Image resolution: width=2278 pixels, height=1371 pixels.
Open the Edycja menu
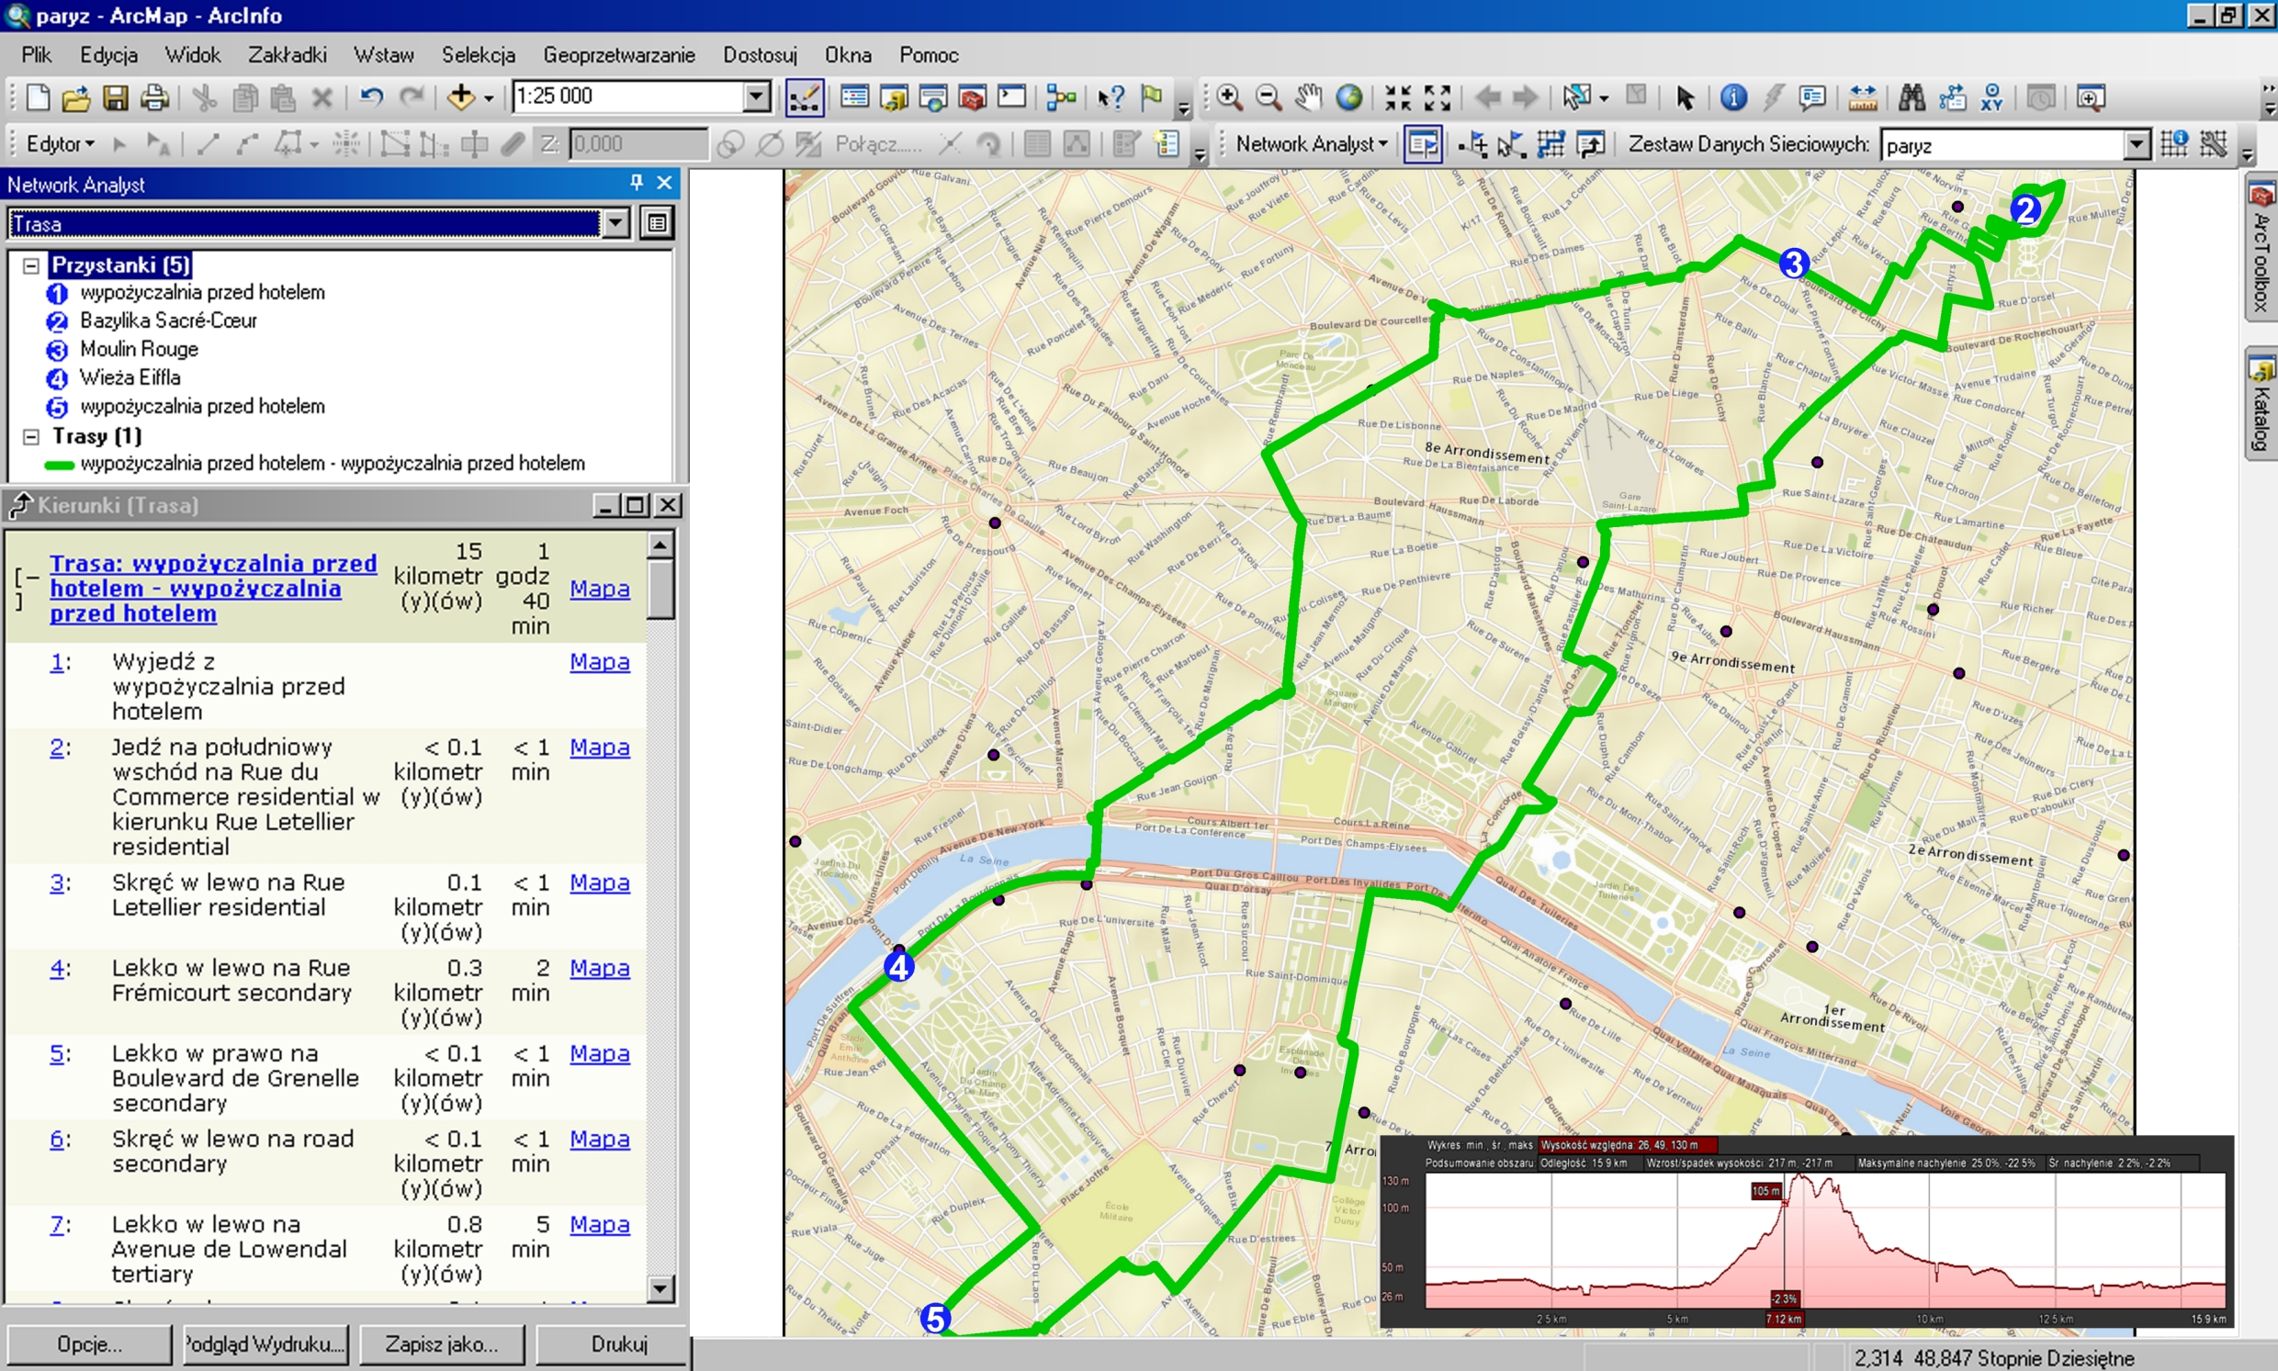tap(109, 54)
